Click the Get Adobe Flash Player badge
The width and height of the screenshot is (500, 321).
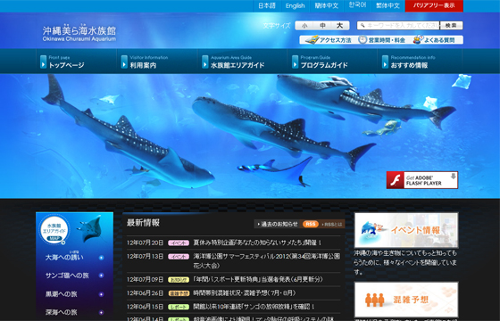422,180
